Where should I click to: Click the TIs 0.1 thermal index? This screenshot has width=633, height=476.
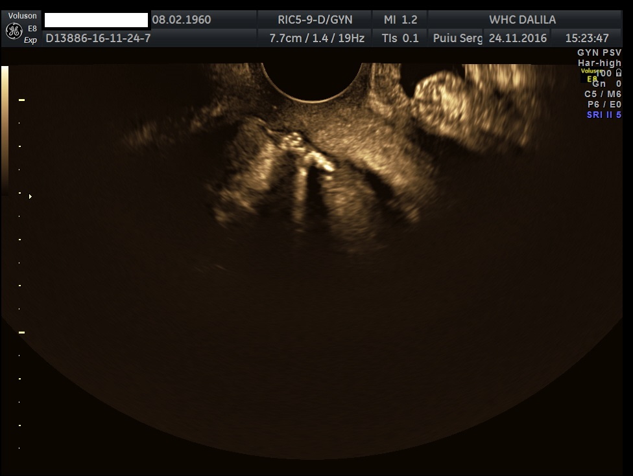pos(400,38)
